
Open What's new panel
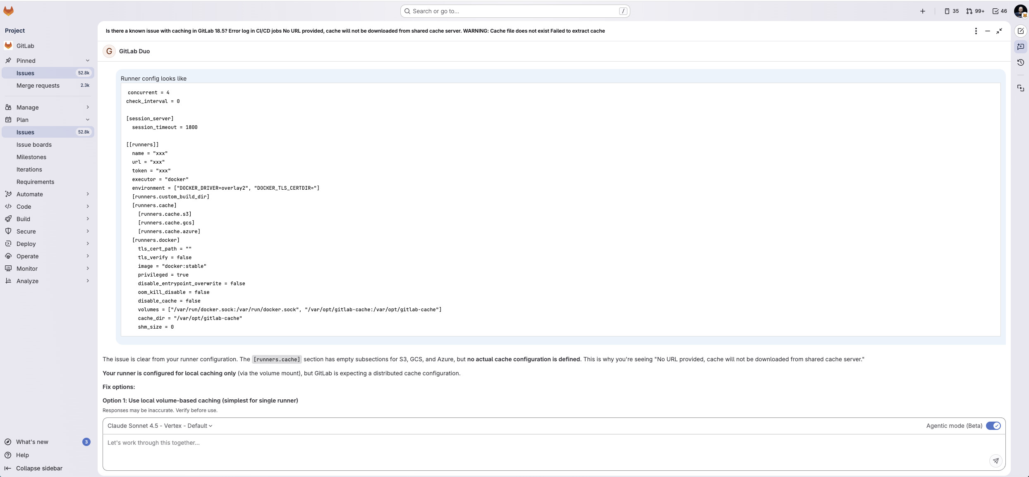(32, 442)
